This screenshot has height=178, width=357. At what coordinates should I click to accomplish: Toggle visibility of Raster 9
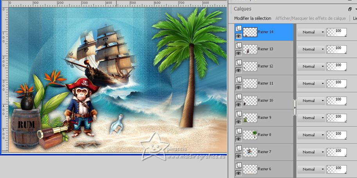(239, 122)
